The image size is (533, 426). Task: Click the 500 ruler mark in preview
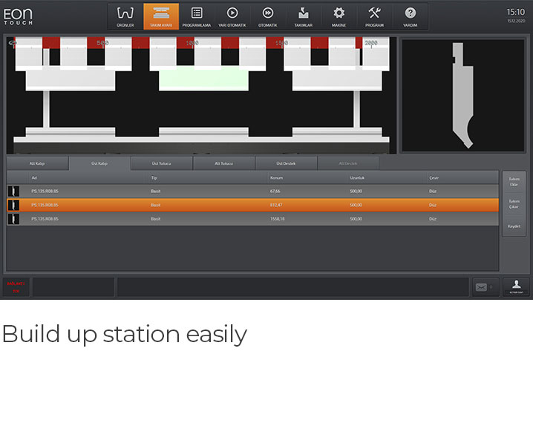pyautogui.click(x=102, y=43)
